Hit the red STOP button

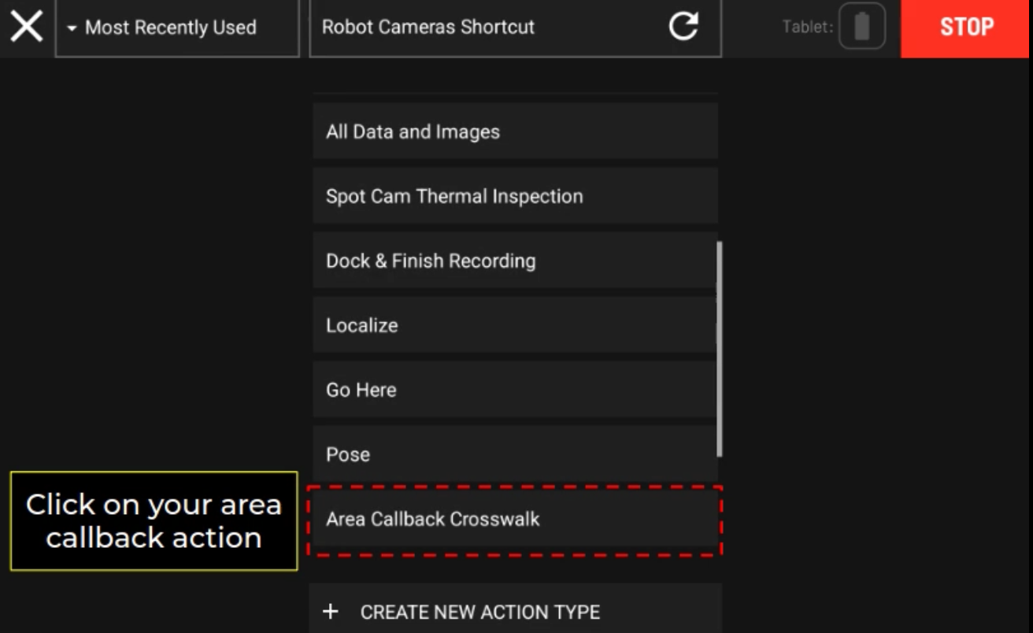tap(966, 28)
